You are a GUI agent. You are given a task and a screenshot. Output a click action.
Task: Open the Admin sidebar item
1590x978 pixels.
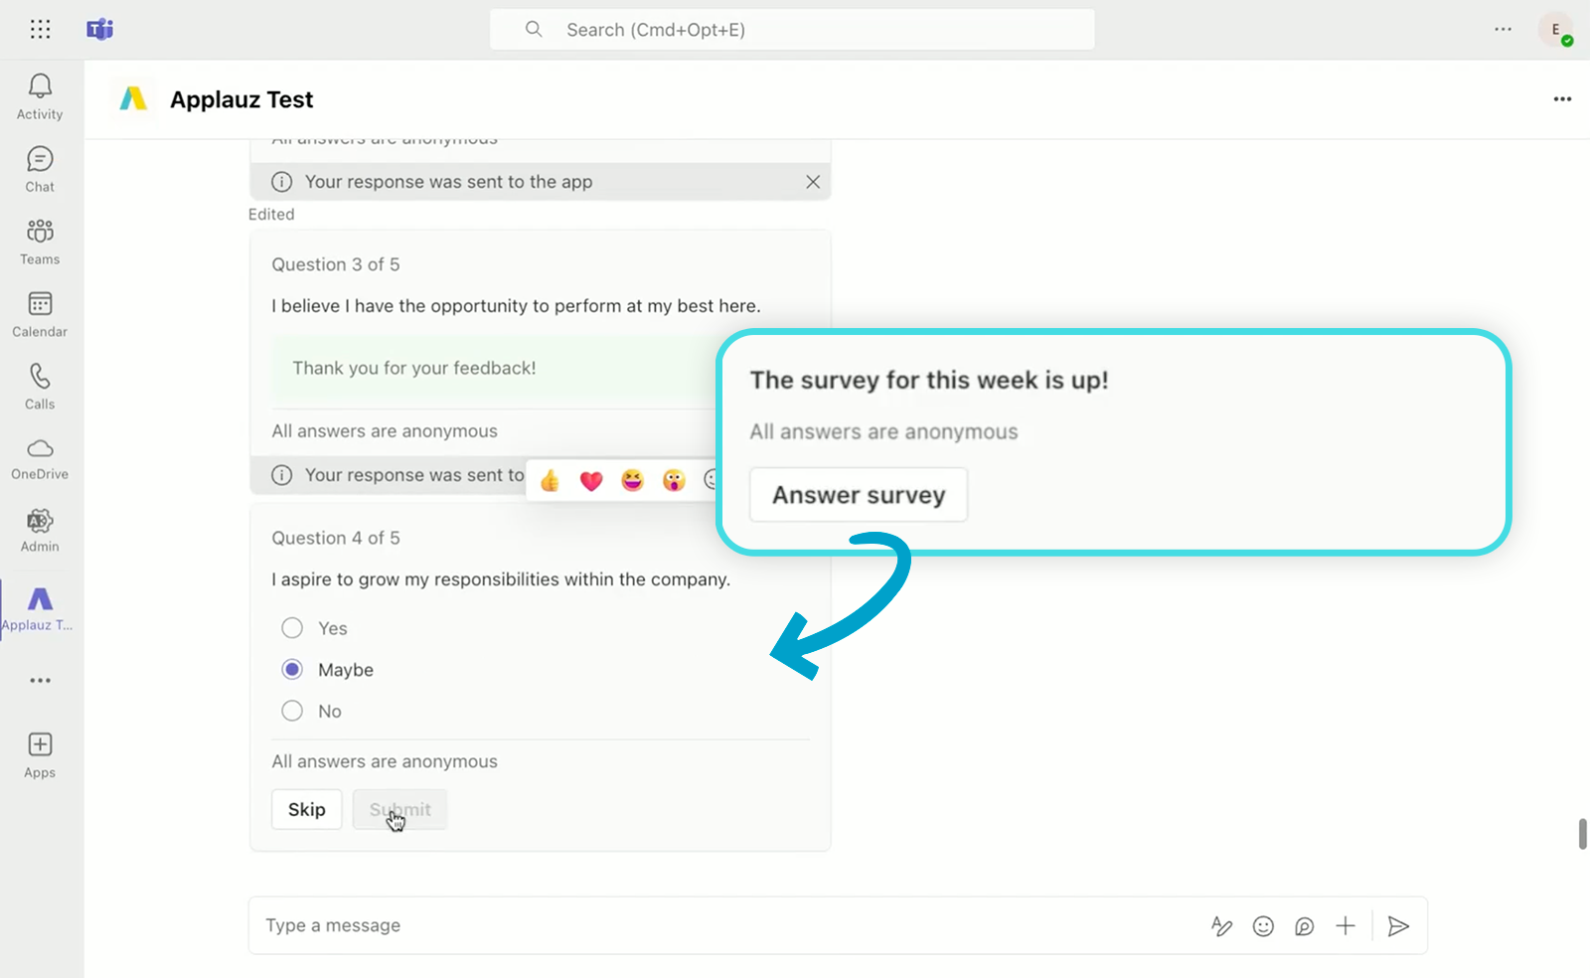tap(40, 530)
